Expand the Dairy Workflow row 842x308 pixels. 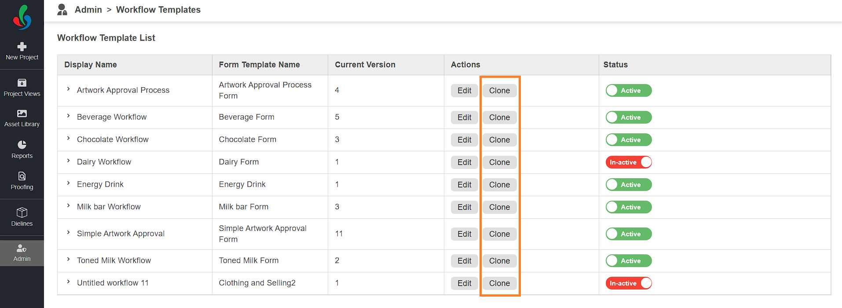pos(68,161)
